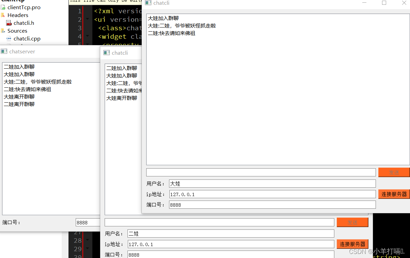This screenshot has width=410, height=258.
Task: Click the chatserver 端口号 field with 8888
Action: 88,222
